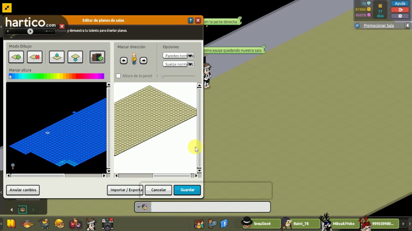The width and height of the screenshot is (412, 231).
Task: Click the video overlay play button
Action: pos(30,31)
